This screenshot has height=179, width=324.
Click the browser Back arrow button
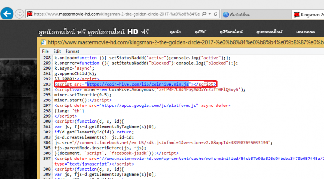[7, 14]
